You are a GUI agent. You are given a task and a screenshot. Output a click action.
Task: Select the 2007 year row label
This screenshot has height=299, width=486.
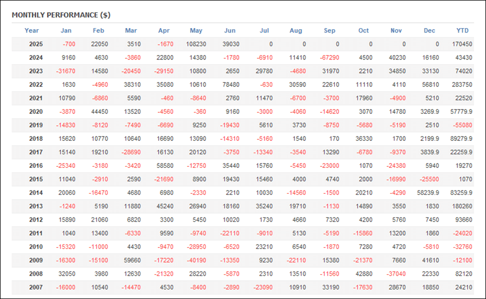click(36, 287)
